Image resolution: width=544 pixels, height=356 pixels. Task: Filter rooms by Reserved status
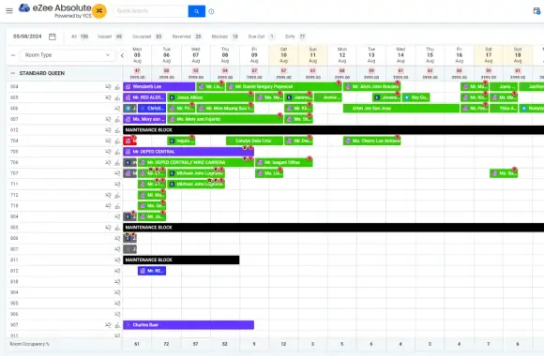[x=187, y=37]
